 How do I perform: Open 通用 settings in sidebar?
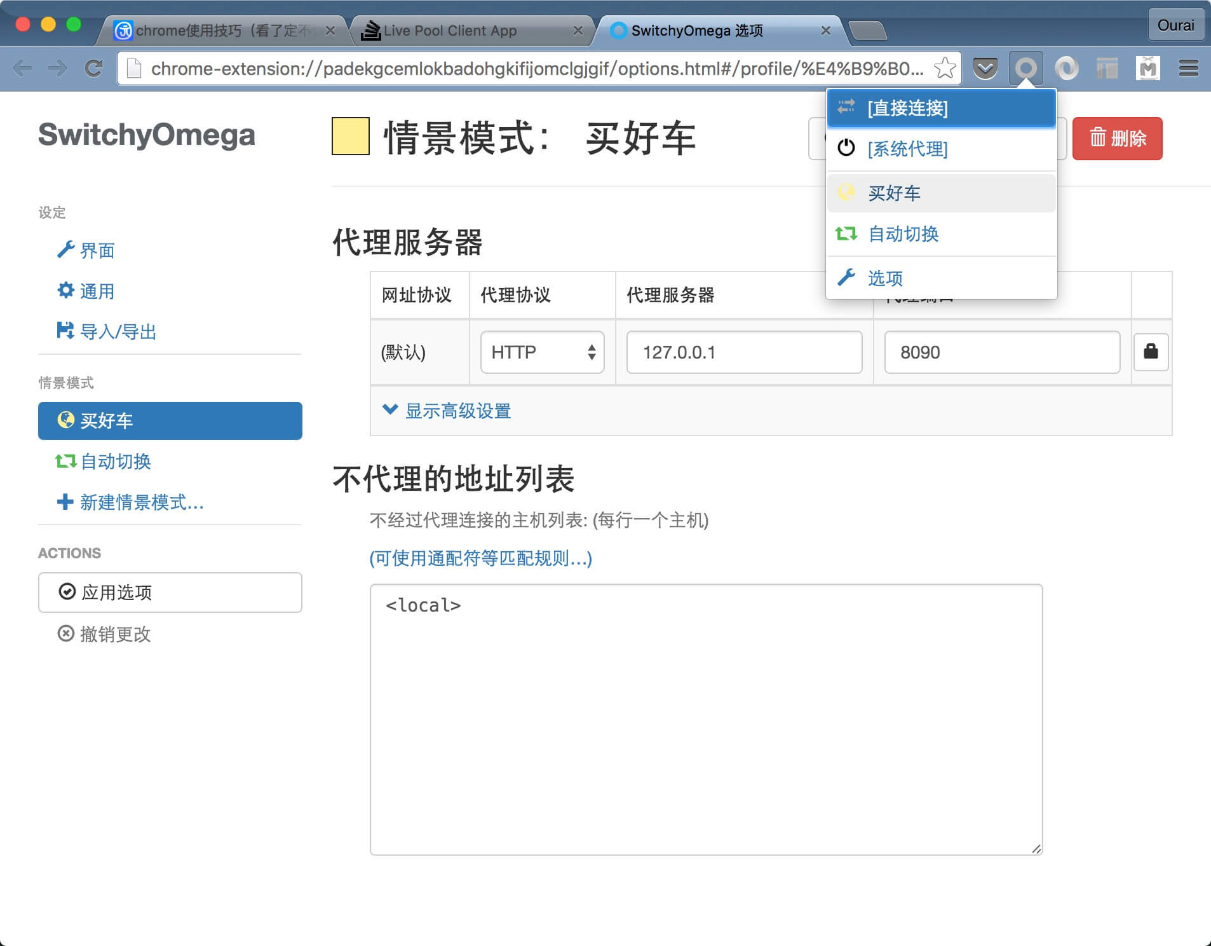(x=86, y=291)
